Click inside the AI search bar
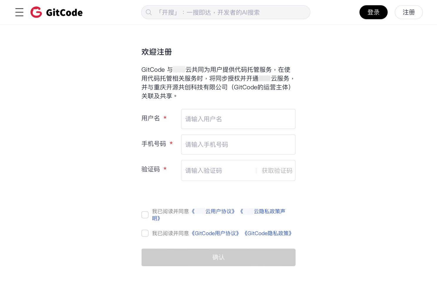The height and width of the screenshot is (289, 437). coord(226,12)
